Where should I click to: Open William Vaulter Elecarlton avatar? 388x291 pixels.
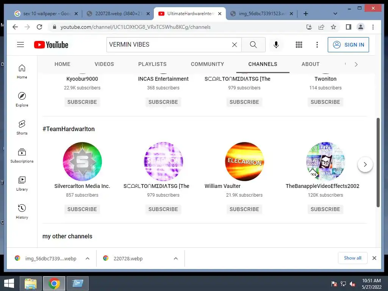(x=244, y=161)
